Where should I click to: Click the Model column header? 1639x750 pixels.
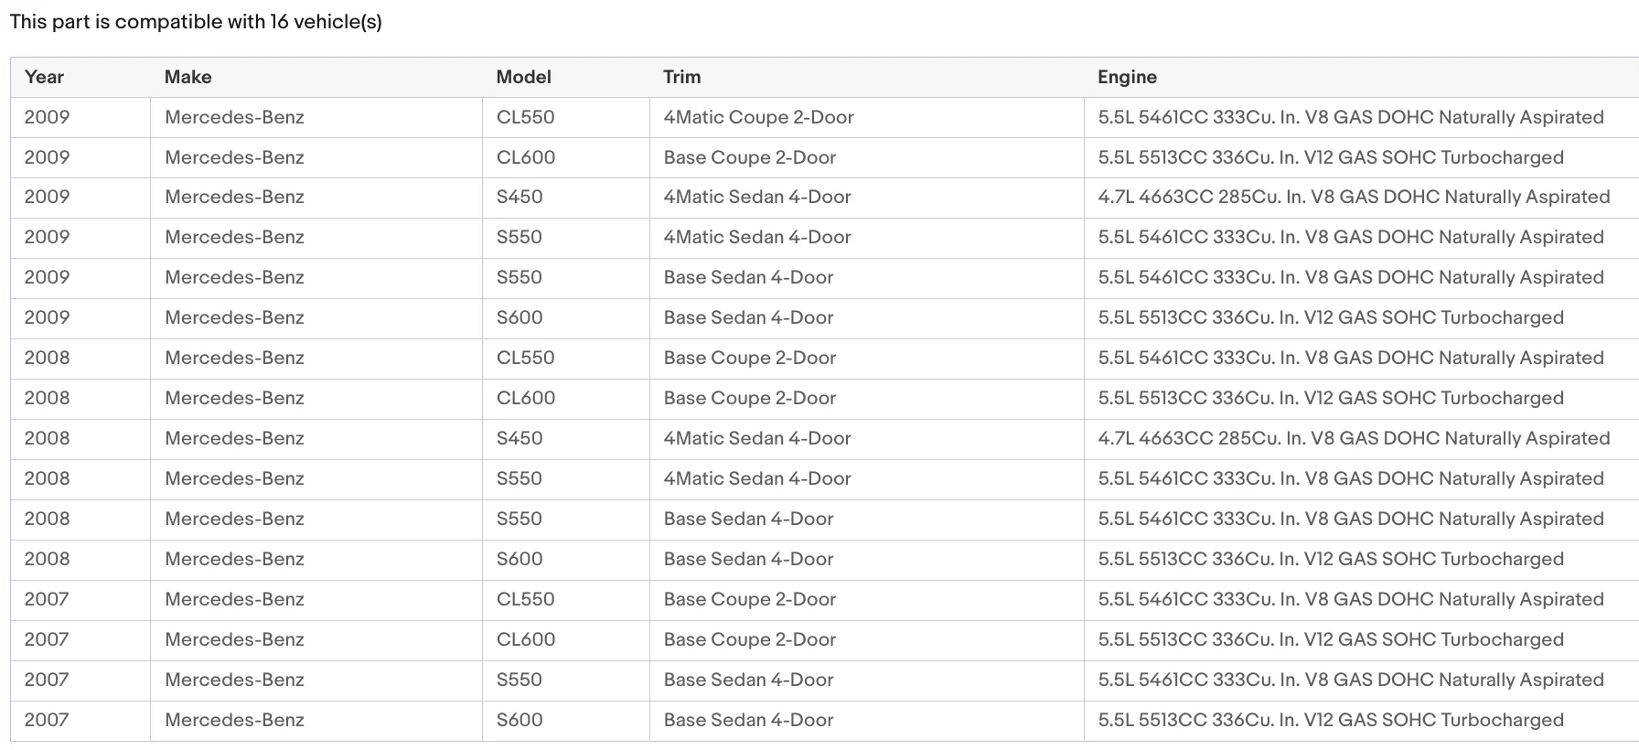(x=523, y=78)
